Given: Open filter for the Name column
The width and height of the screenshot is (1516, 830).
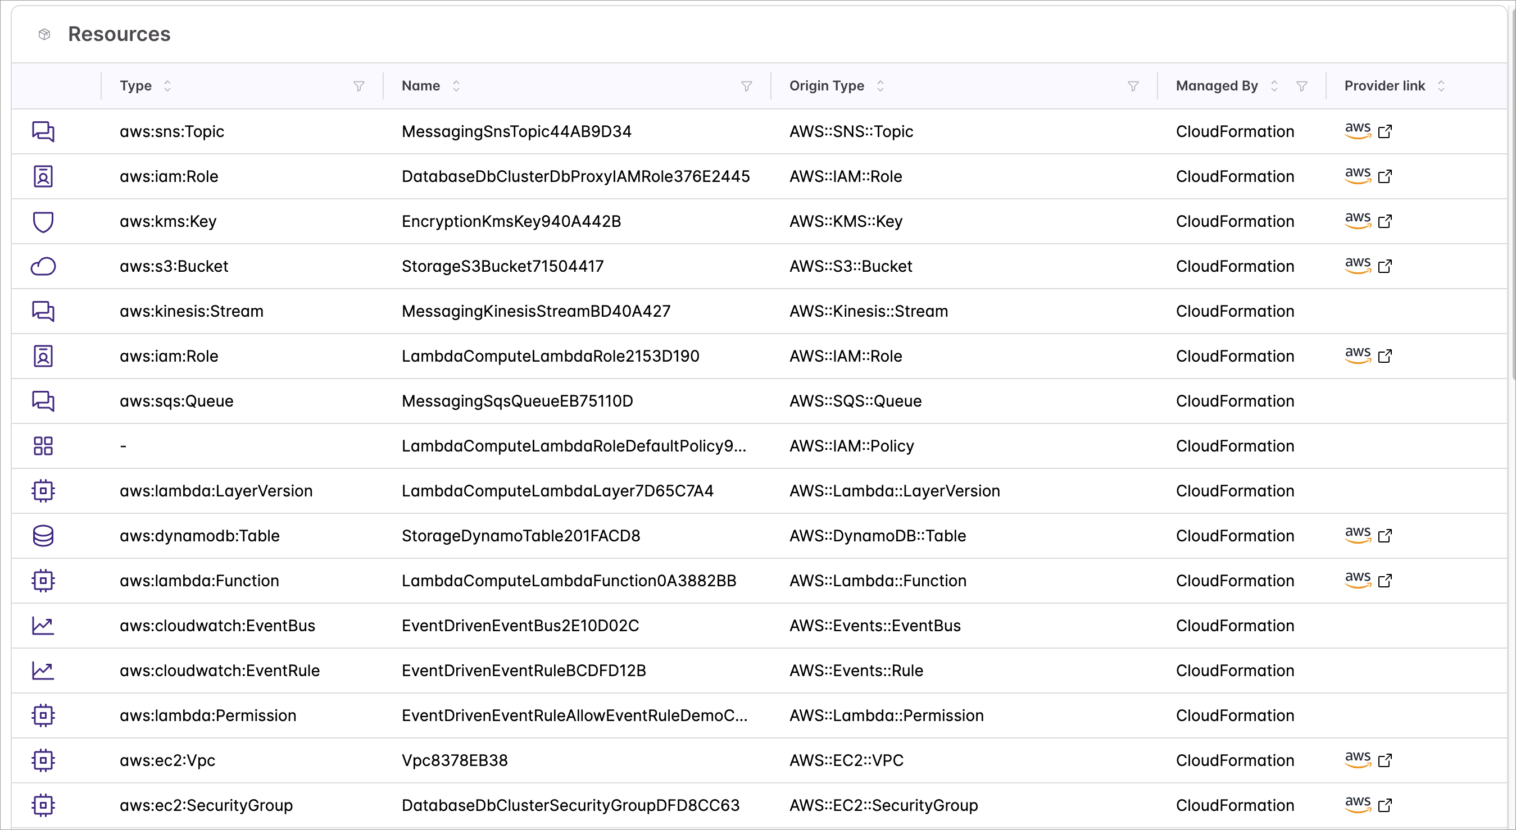Looking at the screenshot, I should click(x=746, y=86).
